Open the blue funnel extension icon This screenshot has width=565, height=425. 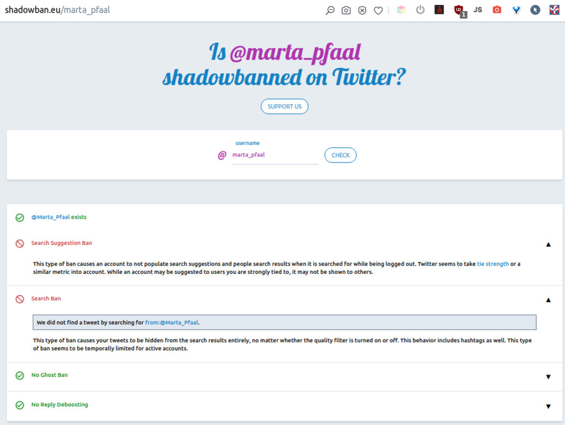pos(516,10)
